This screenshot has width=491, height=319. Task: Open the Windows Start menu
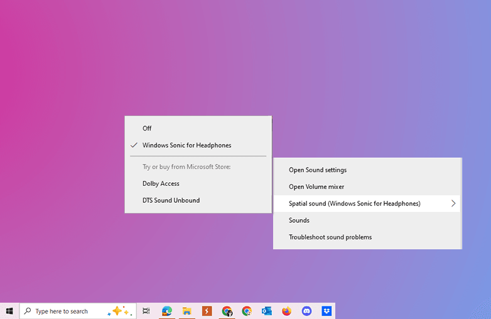click(9, 311)
